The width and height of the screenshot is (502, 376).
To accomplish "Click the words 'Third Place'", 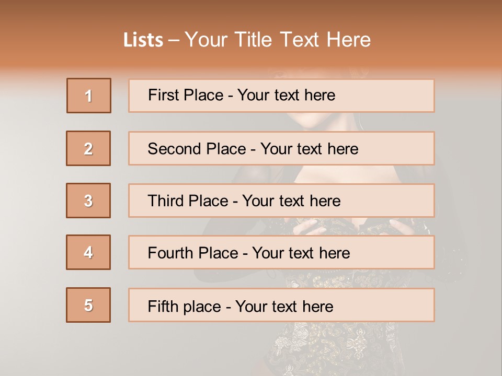I will [188, 201].
